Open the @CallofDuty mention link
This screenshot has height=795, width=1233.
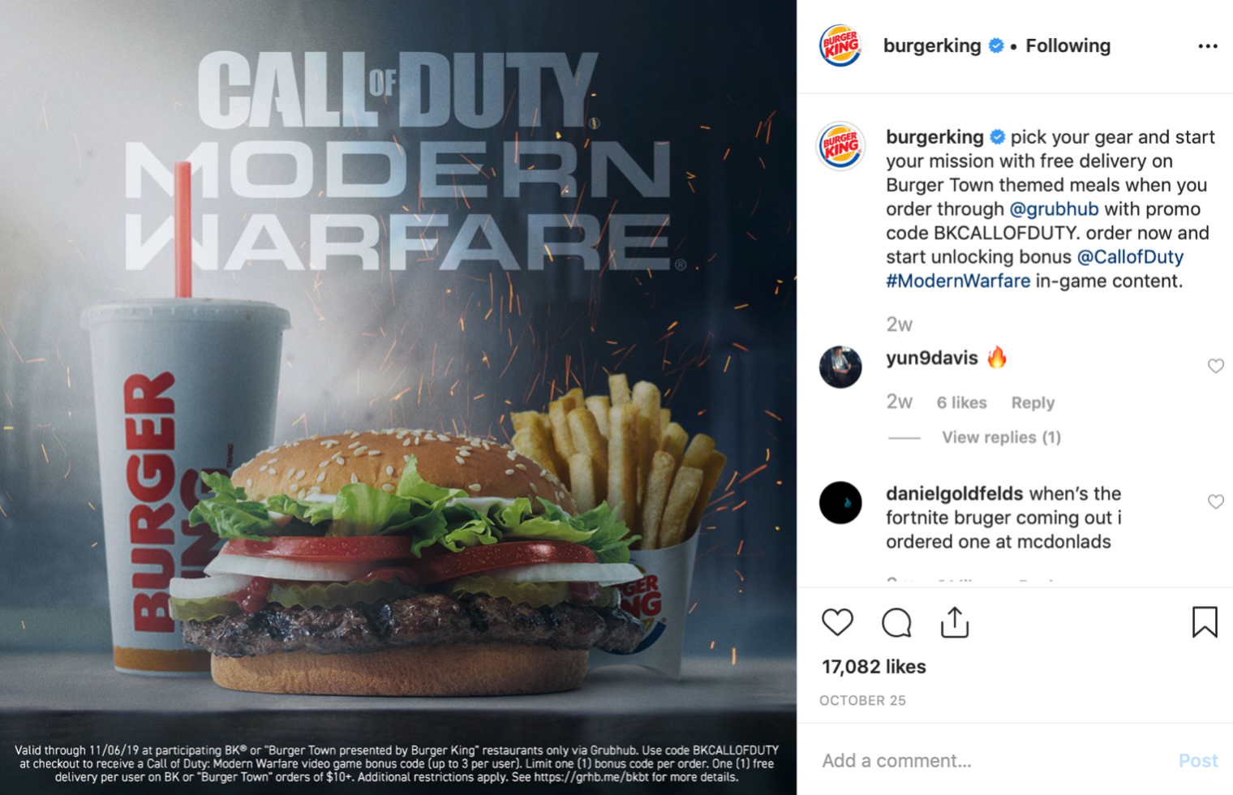(1130, 256)
